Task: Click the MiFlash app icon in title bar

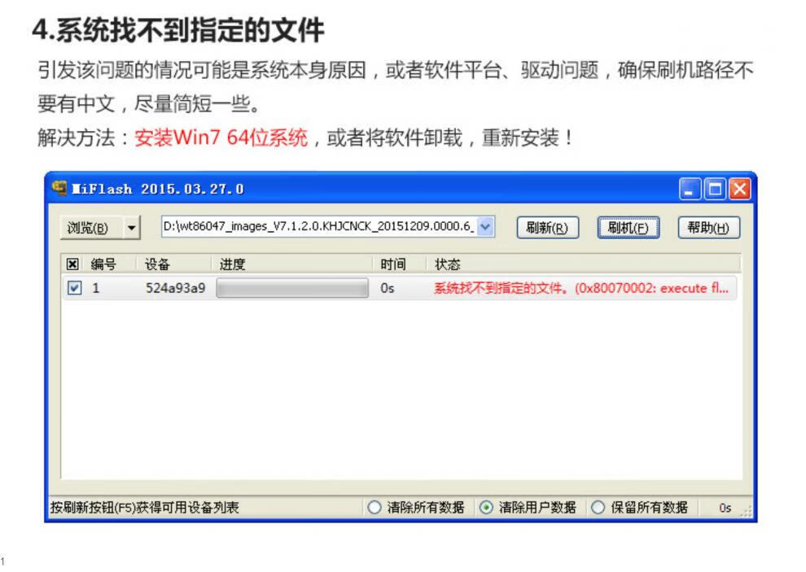Action: [59, 189]
